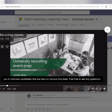The width and height of the screenshot is (112, 112).
Task: Click the M365 Marketing team logo
Action: click(x=21, y=19)
